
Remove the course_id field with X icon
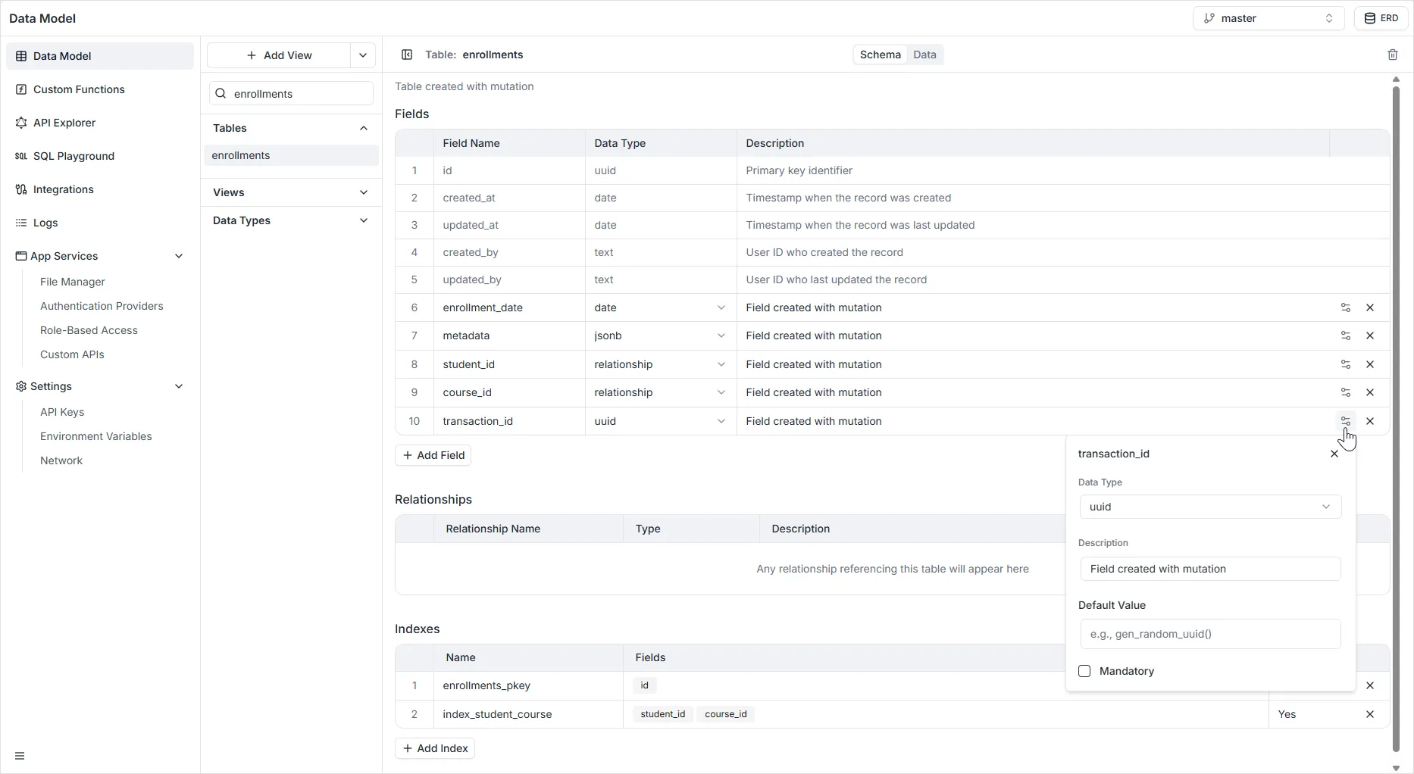click(1369, 392)
